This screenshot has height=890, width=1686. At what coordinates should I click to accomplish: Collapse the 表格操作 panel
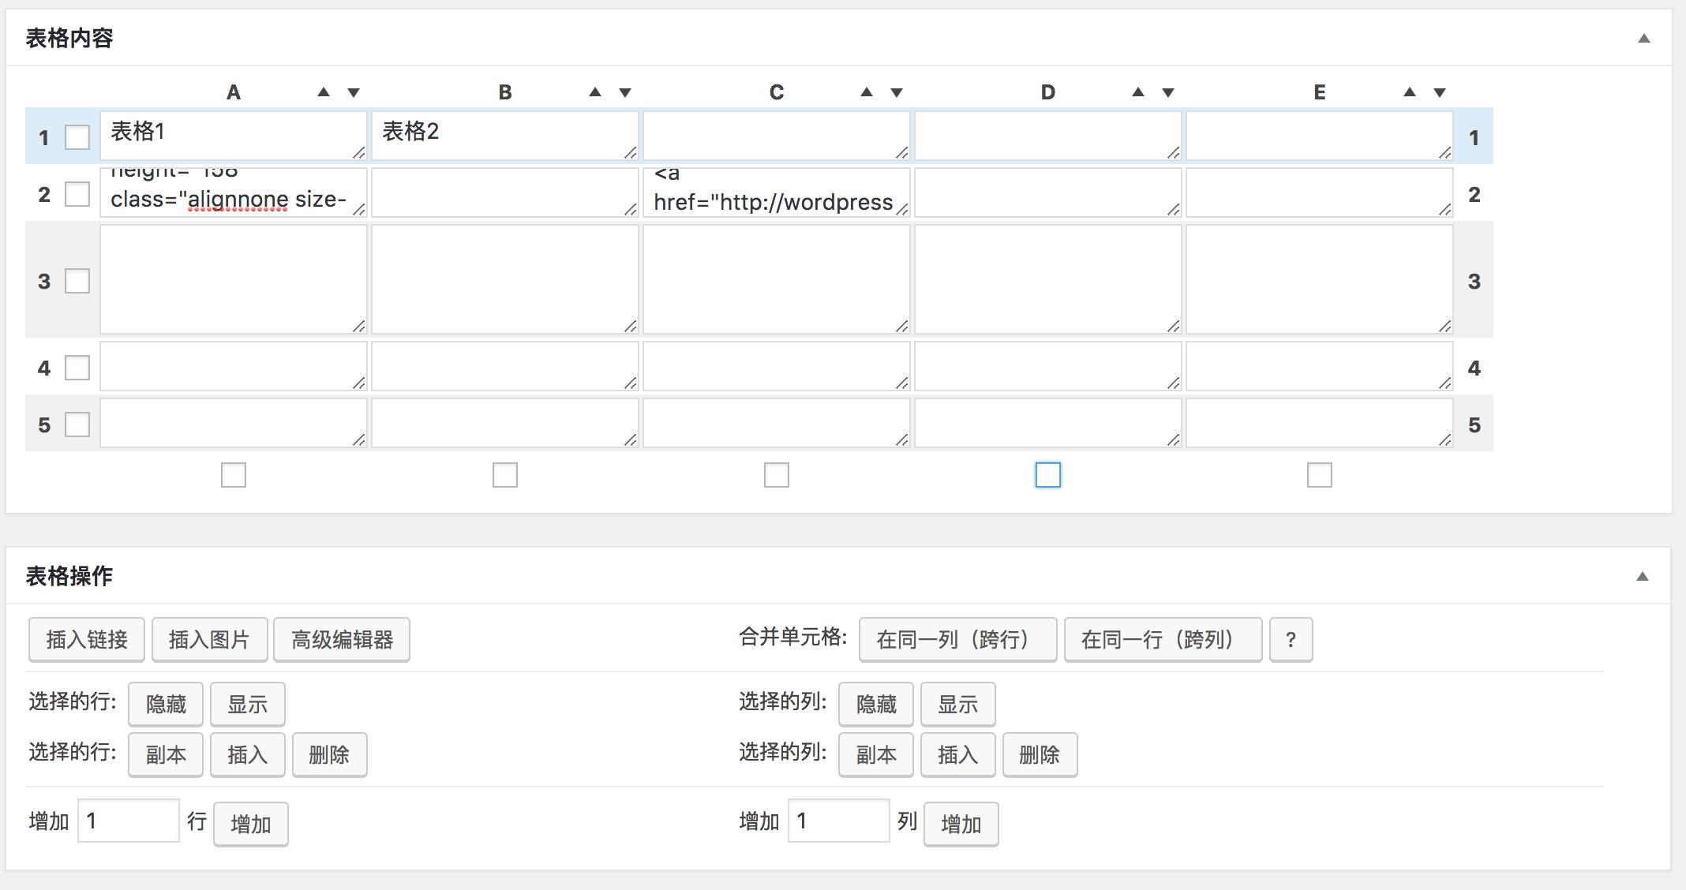[x=1643, y=576]
